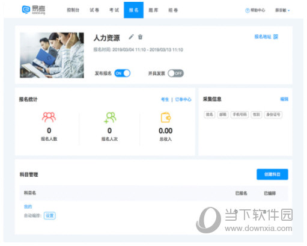Open the 试卷 tab

pos(94,10)
